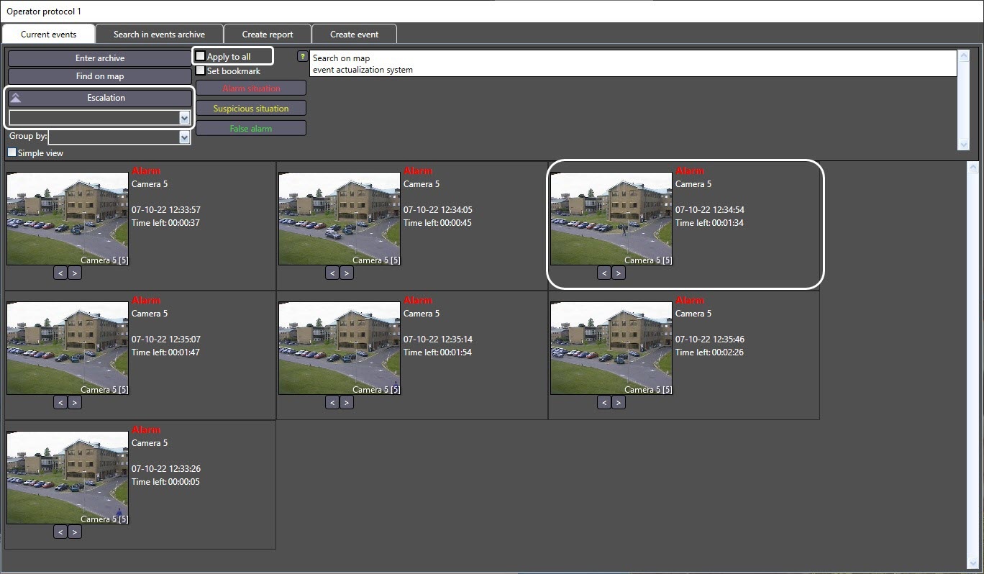Expand the Group by dropdown

(184, 137)
